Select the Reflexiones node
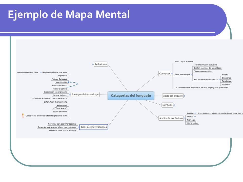 pyautogui.click(x=101, y=64)
